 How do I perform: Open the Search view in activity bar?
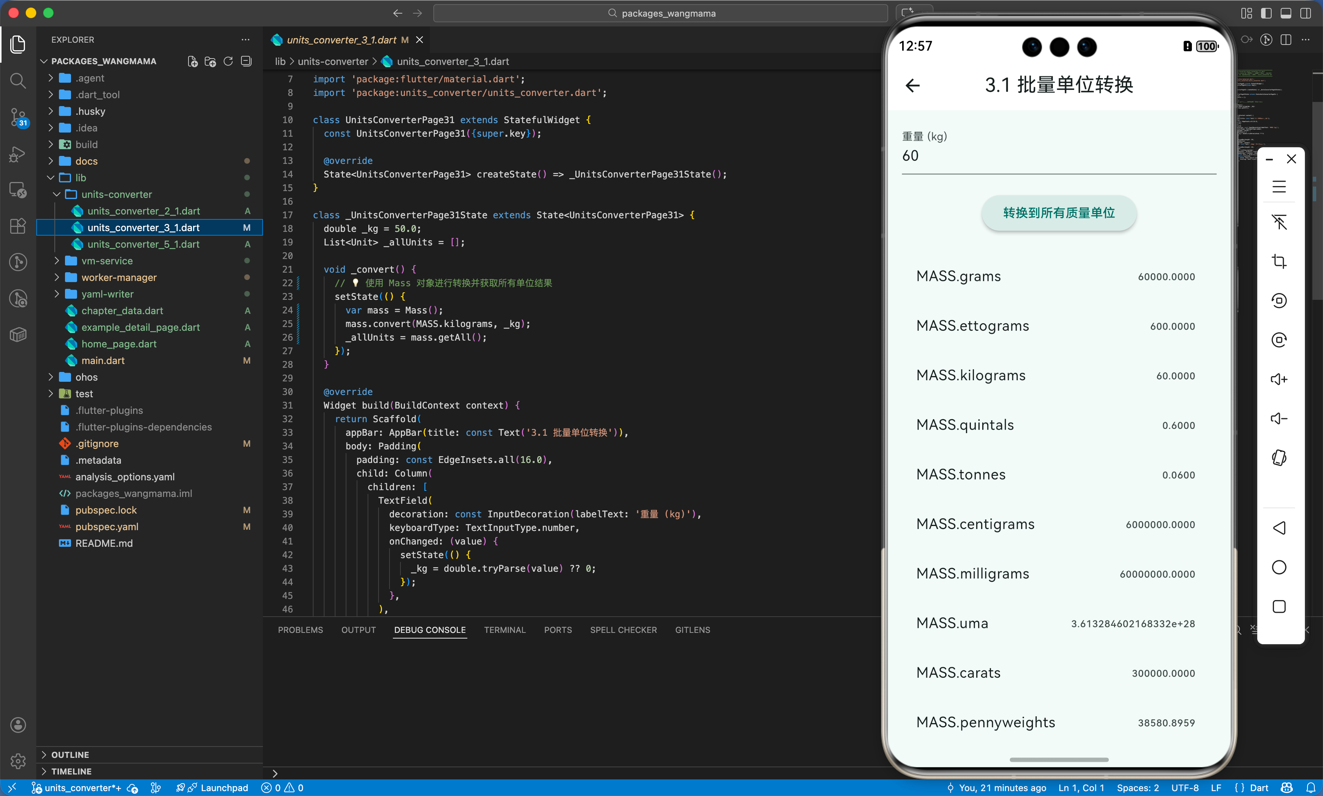18,81
